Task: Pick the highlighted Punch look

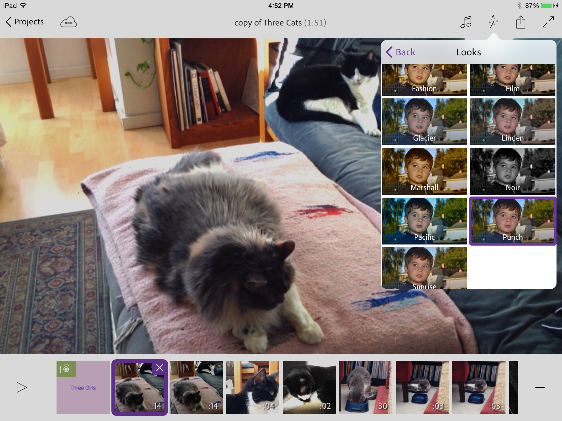Action: click(x=513, y=221)
